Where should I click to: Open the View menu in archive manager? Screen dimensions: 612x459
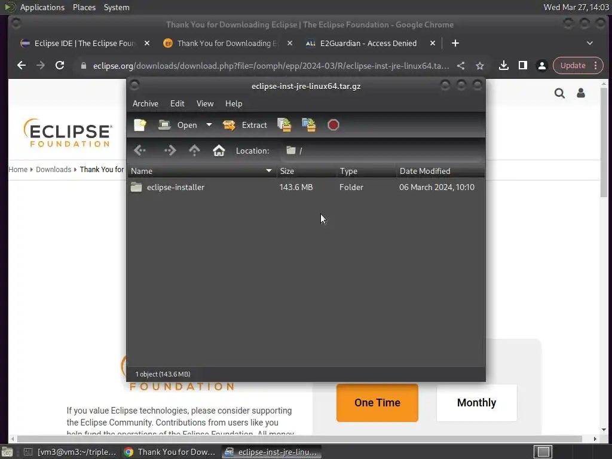tap(205, 103)
